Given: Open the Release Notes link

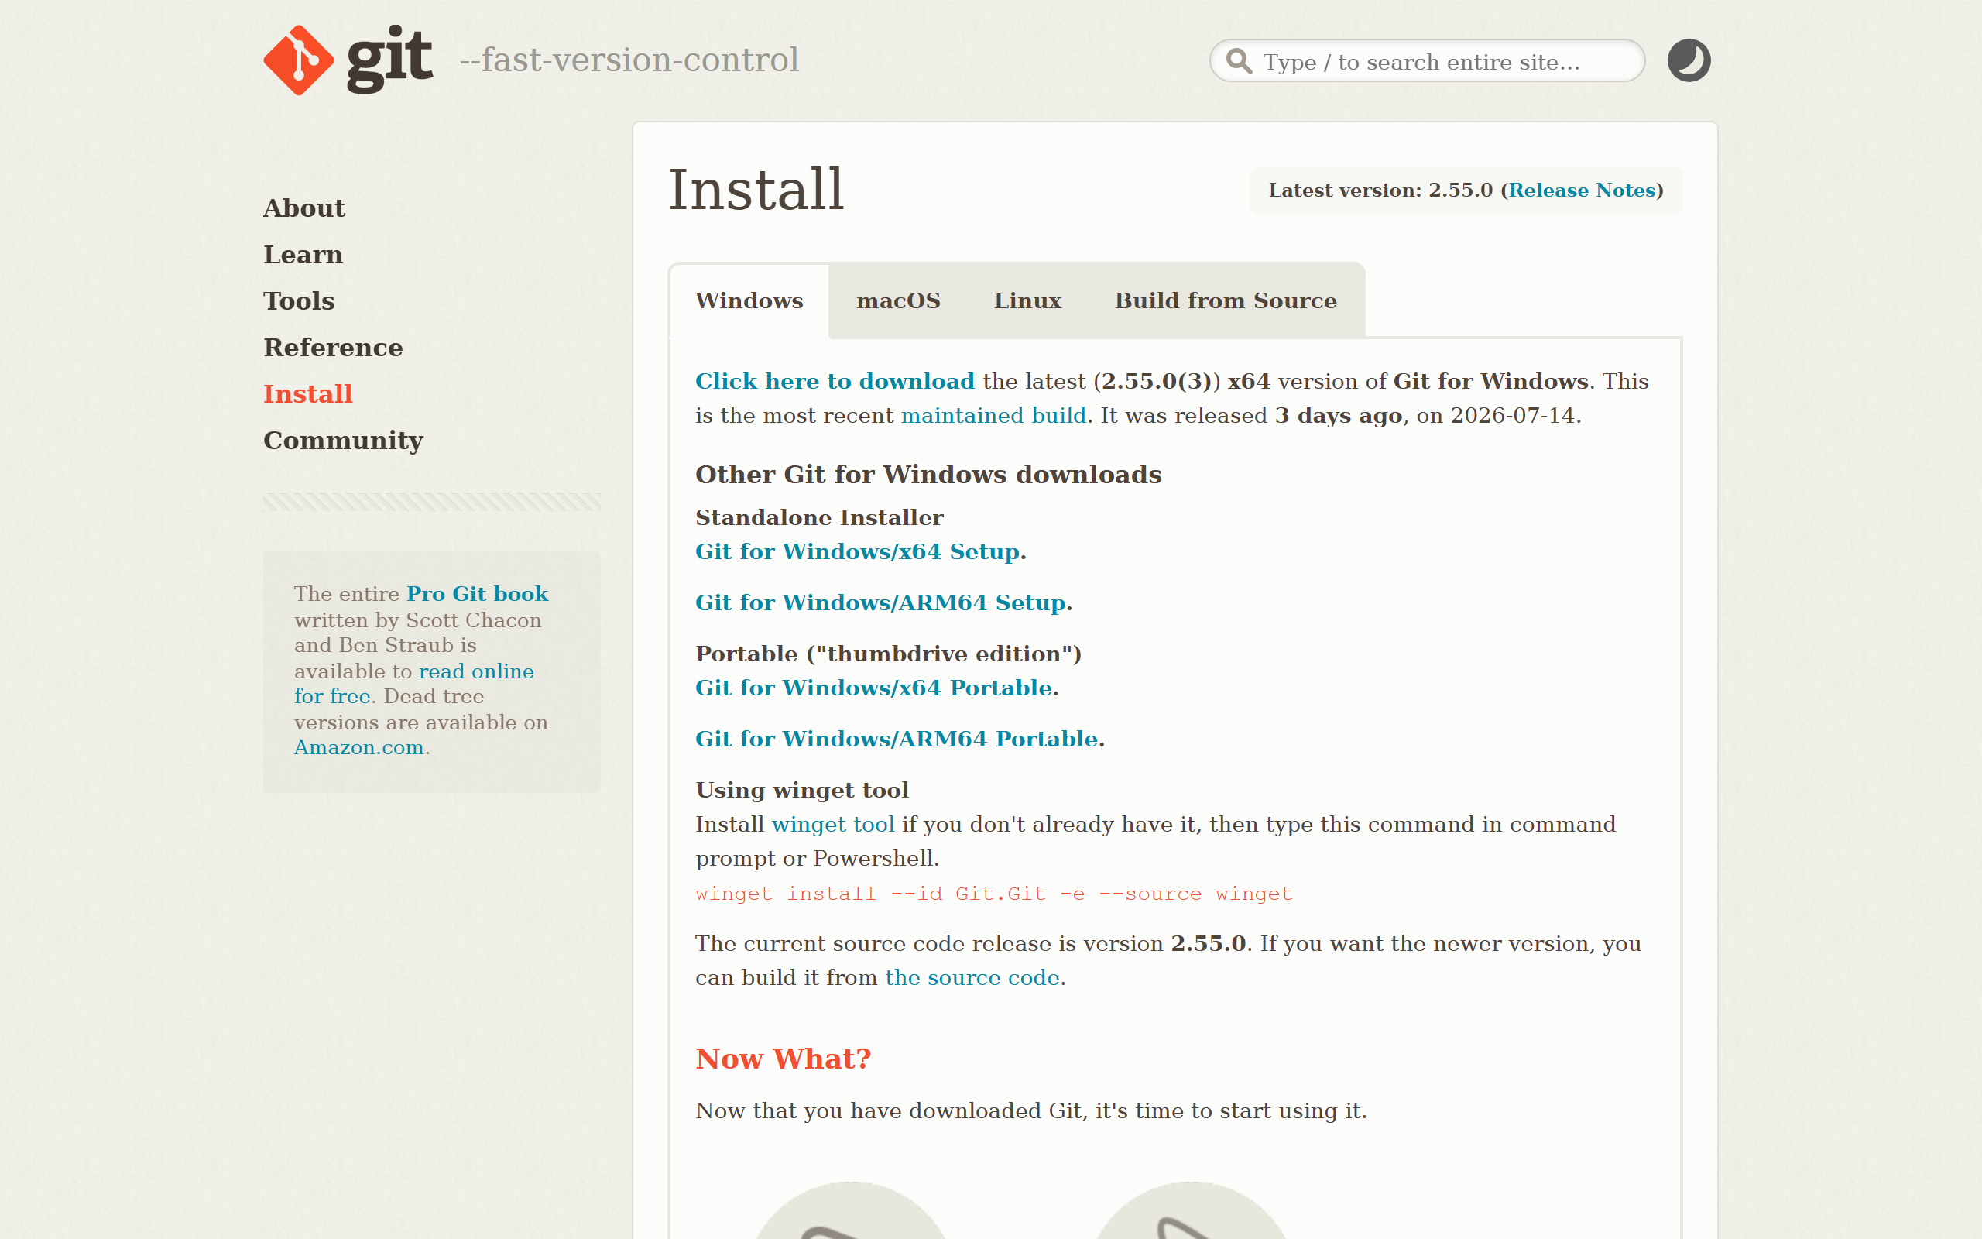Looking at the screenshot, I should (x=1582, y=190).
